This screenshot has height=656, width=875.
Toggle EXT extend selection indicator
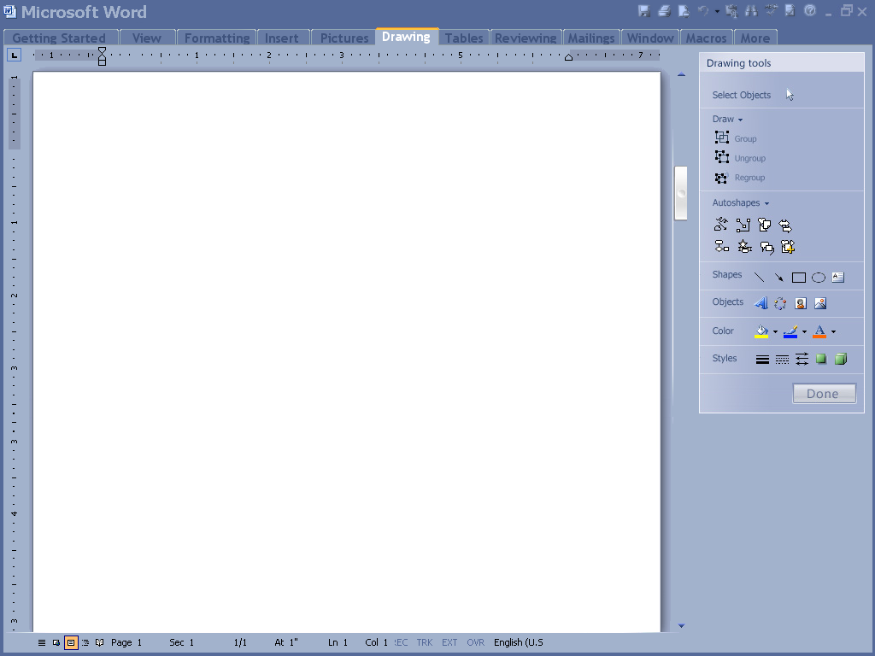pyautogui.click(x=449, y=642)
